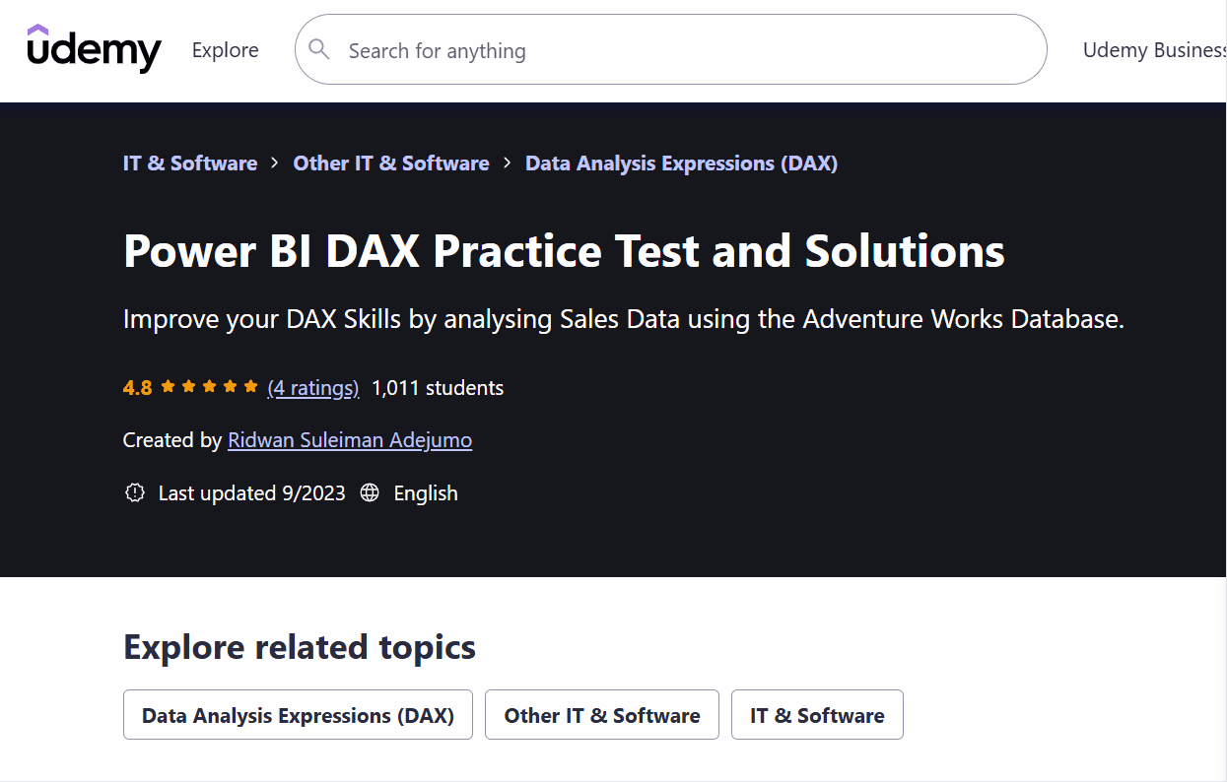Click the 1,011 students text
Viewport: 1227px width, 782px height.
[x=438, y=388]
